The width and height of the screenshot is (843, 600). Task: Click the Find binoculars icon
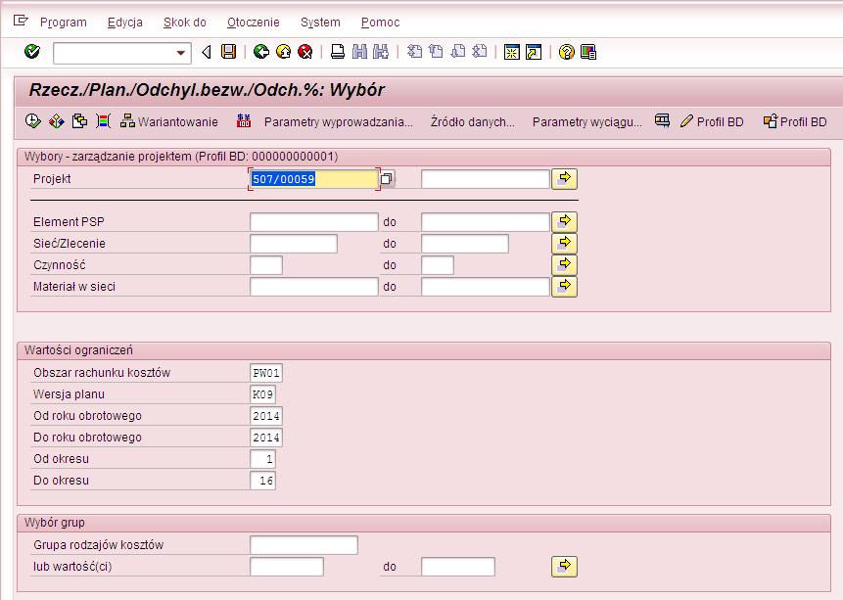[359, 52]
